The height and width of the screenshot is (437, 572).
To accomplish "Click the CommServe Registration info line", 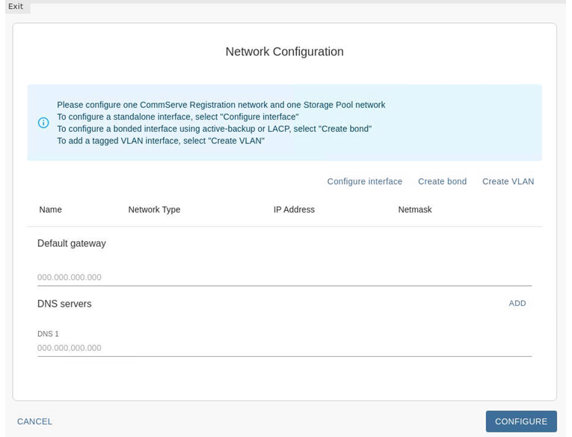I will click(221, 105).
